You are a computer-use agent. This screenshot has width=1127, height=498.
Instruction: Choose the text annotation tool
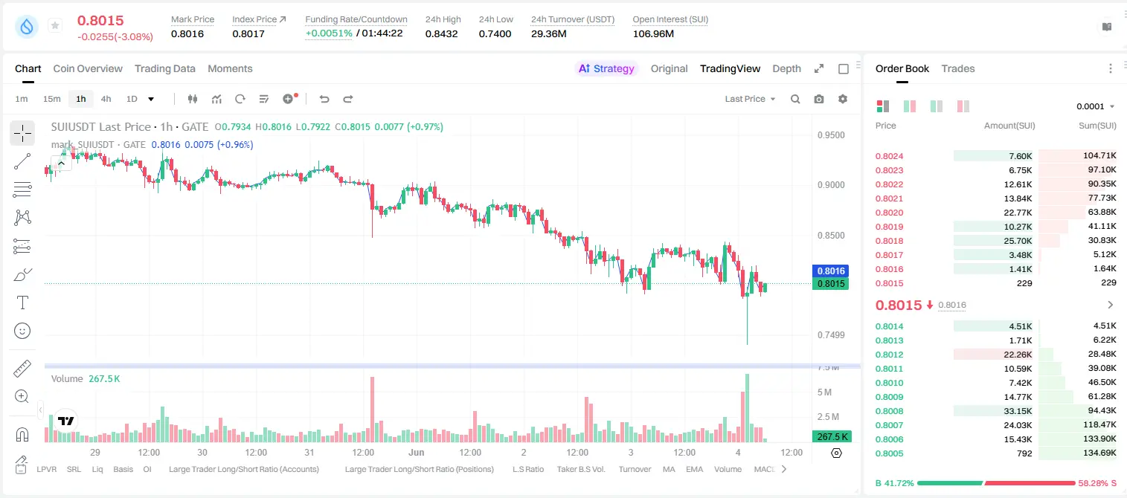click(22, 303)
